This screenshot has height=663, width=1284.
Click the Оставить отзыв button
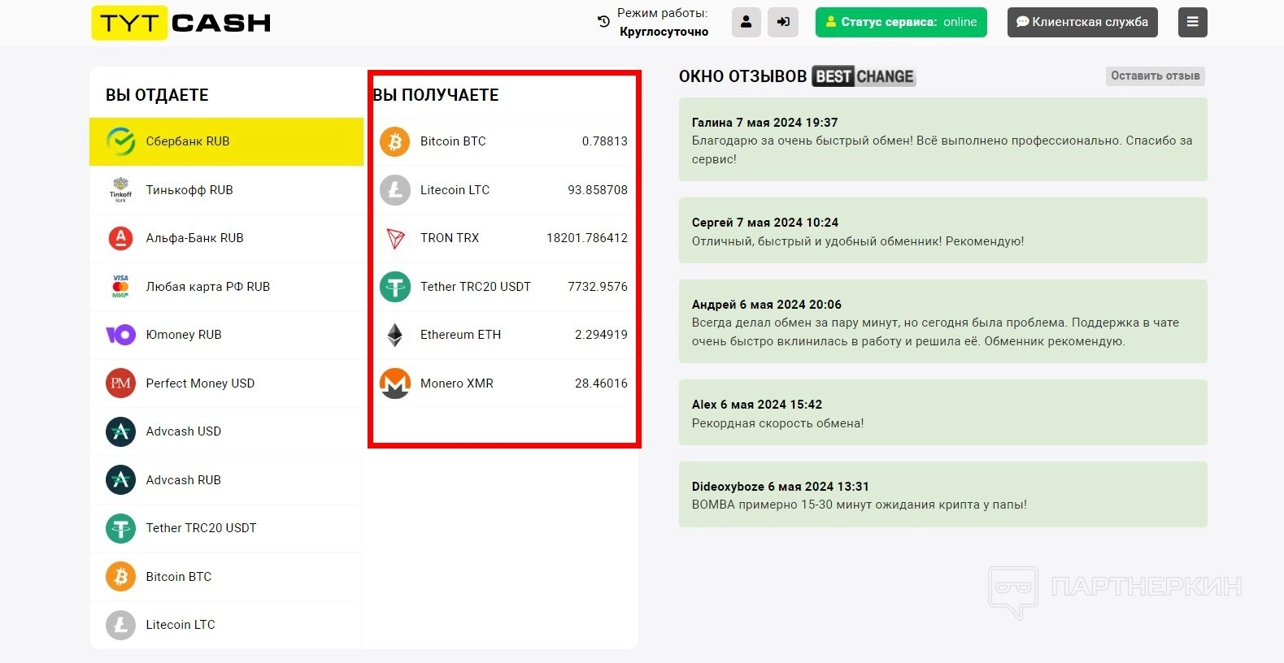(1156, 76)
